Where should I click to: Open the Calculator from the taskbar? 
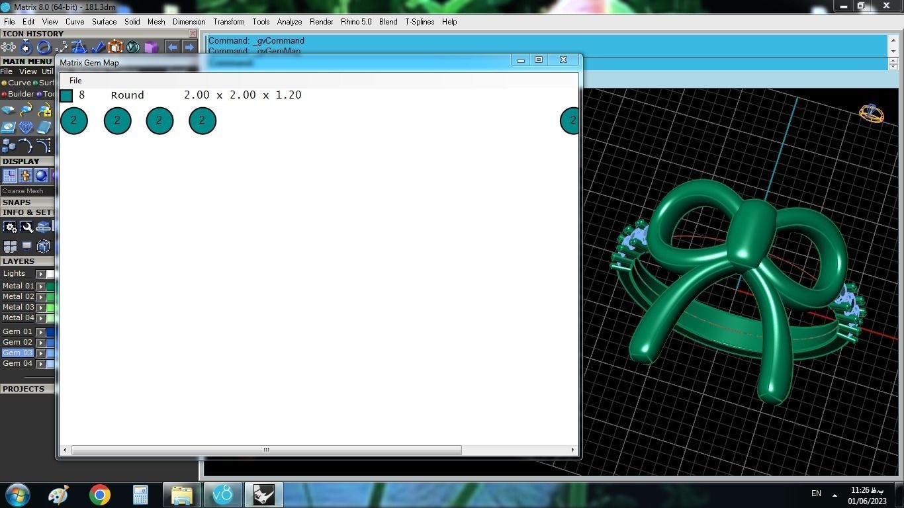[x=140, y=495]
